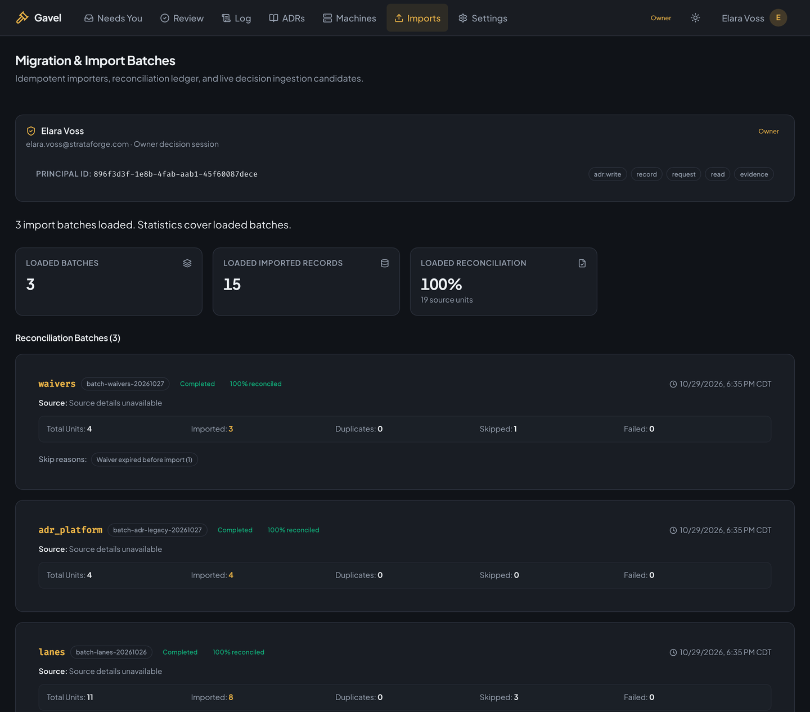The image size is (810, 712).
Task: Click the Owner label in profile card
Action: (x=768, y=131)
